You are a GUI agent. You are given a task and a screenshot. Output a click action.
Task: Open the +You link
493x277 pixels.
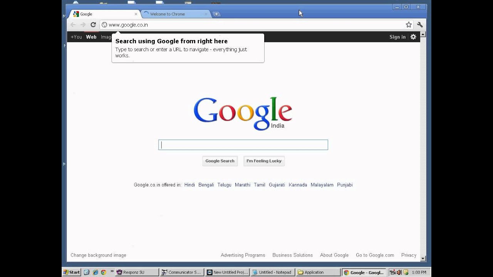click(76, 37)
